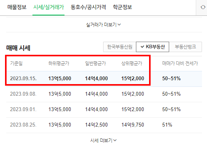The width and height of the screenshot is (207, 147).
Task: Click 14억4,000 in the 2023.09.08 row
Action: [97, 94]
